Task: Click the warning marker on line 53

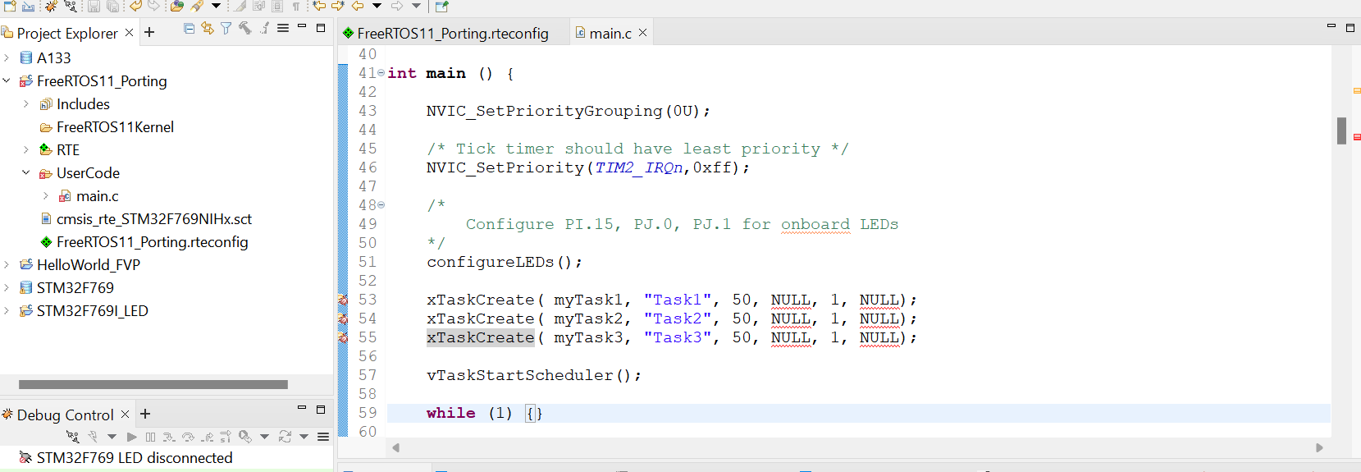Action: 343,300
